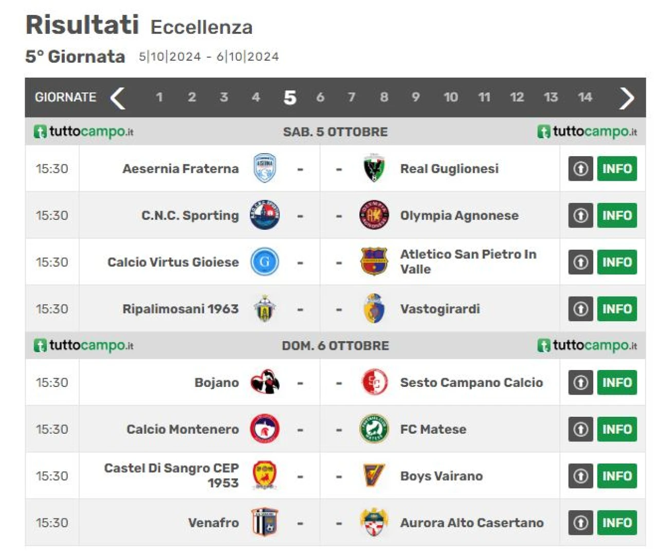The height and width of the screenshot is (556, 658).
Task: Open the Aurora Alto Casertano team link
Action: (472, 523)
